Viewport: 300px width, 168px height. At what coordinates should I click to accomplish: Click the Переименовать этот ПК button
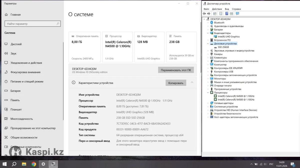[x=176, y=70]
